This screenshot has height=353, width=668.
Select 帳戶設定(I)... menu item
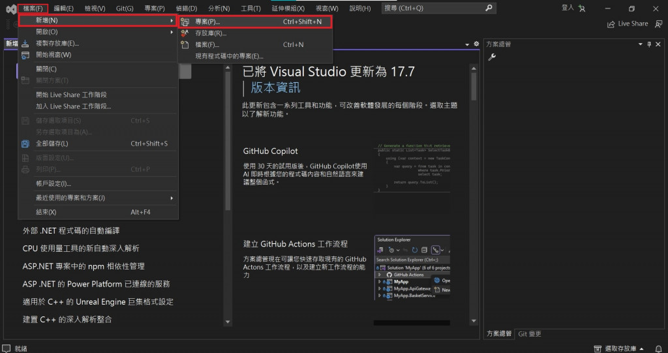pyautogui.click(x=99, y=184)
